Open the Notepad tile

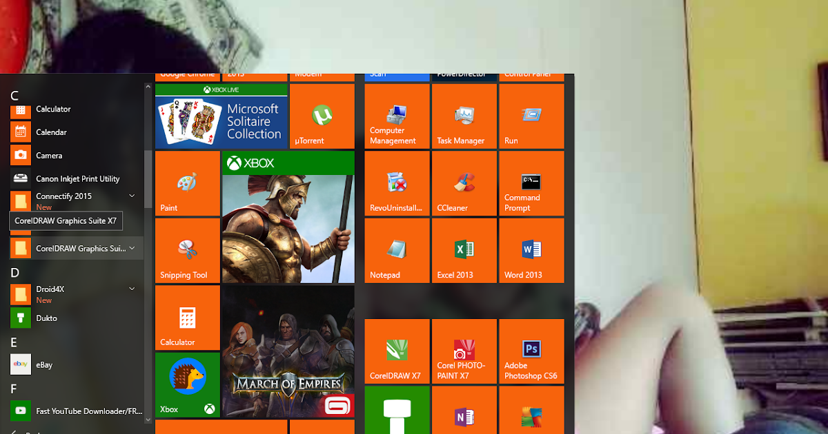(x=397, y=251)
